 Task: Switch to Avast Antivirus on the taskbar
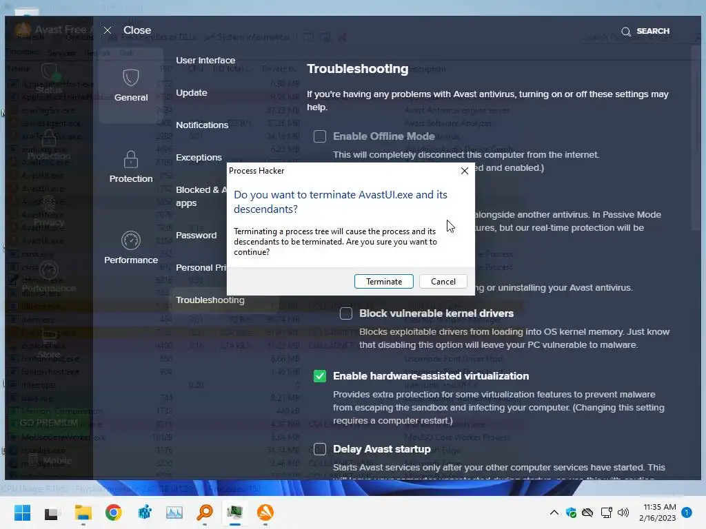(x=265, y=512)
